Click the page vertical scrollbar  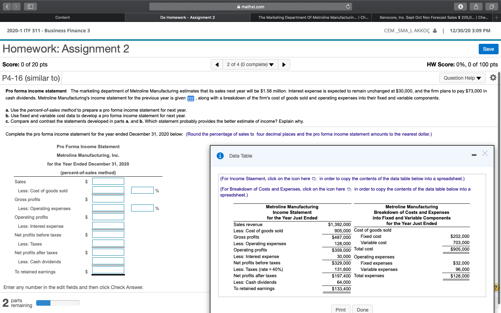tap(499, 188)
